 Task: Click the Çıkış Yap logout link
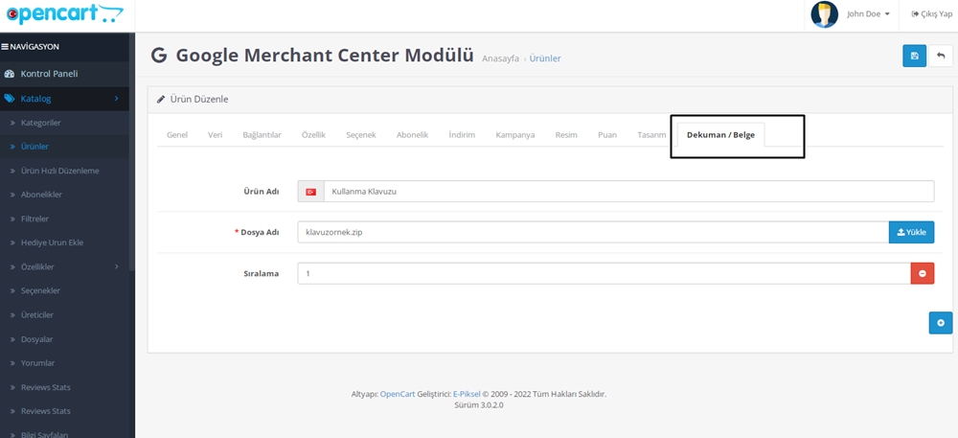click(932, 14)
